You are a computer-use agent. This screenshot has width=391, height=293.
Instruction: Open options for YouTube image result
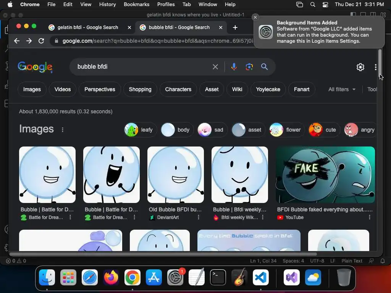coord(370,217)
